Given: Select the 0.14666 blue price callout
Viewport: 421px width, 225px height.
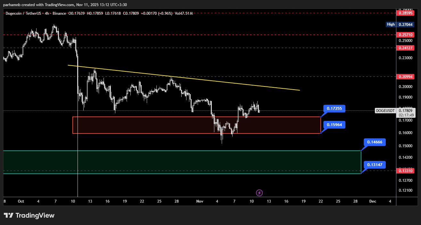Looking at the screenshot, I should 375,142.
